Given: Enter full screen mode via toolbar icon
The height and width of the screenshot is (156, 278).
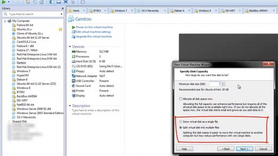Looking at the screenshot, I should point(66,2).
